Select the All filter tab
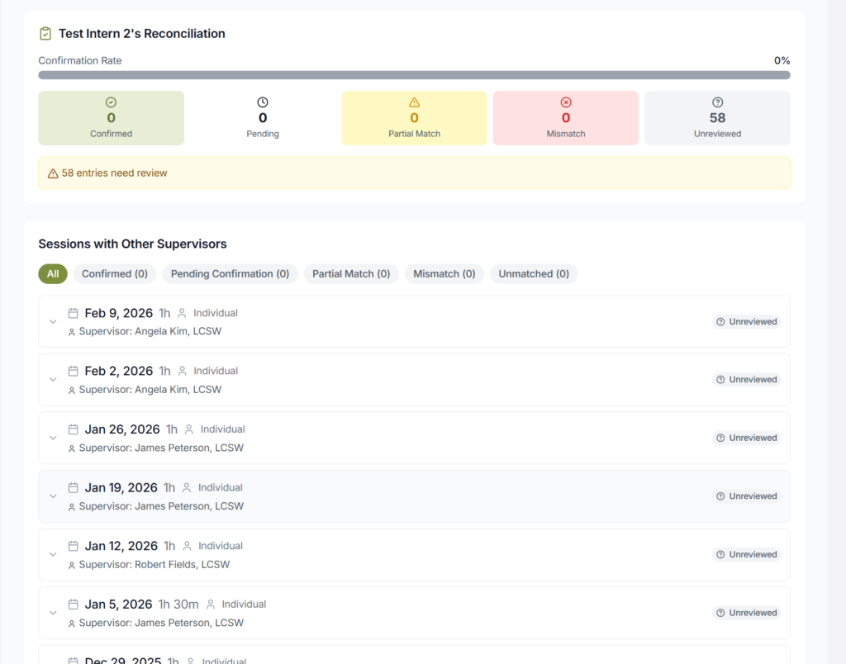The image size is (846, 664). click(53, 274)
